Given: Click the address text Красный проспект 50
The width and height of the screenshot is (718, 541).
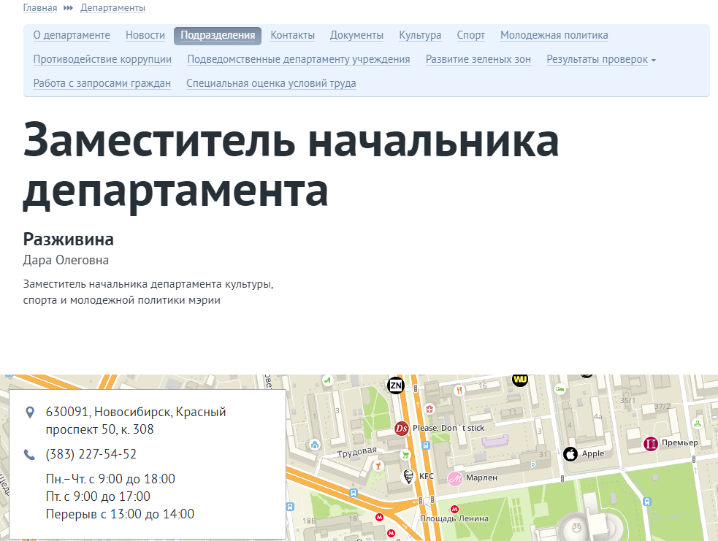Looking at the screenshot, I should pos(136,421).
